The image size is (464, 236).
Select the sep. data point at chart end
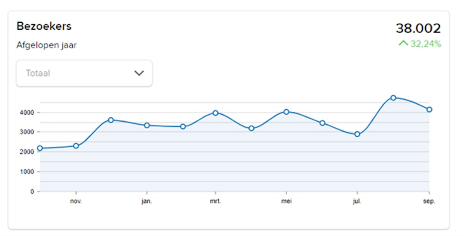[429, 110]
